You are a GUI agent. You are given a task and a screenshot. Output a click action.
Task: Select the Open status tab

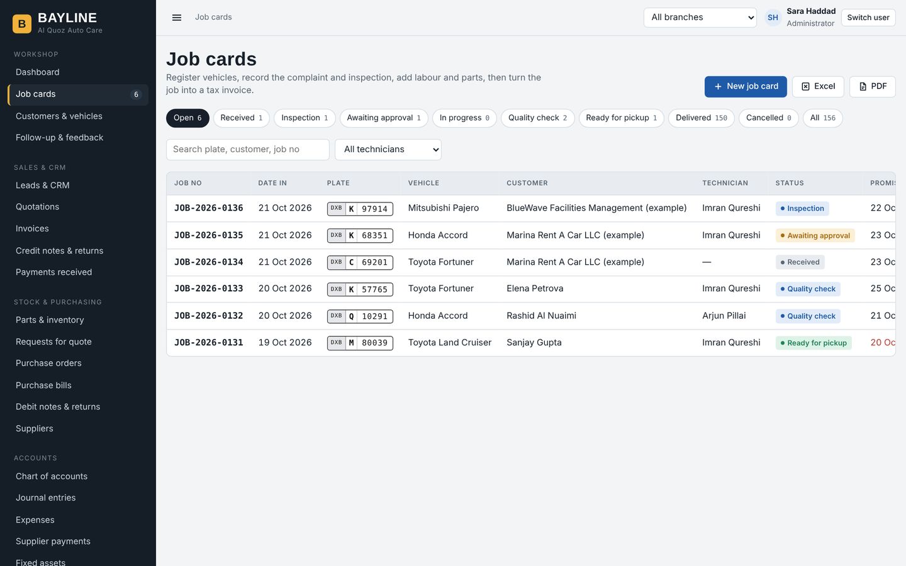click(187, 118)
